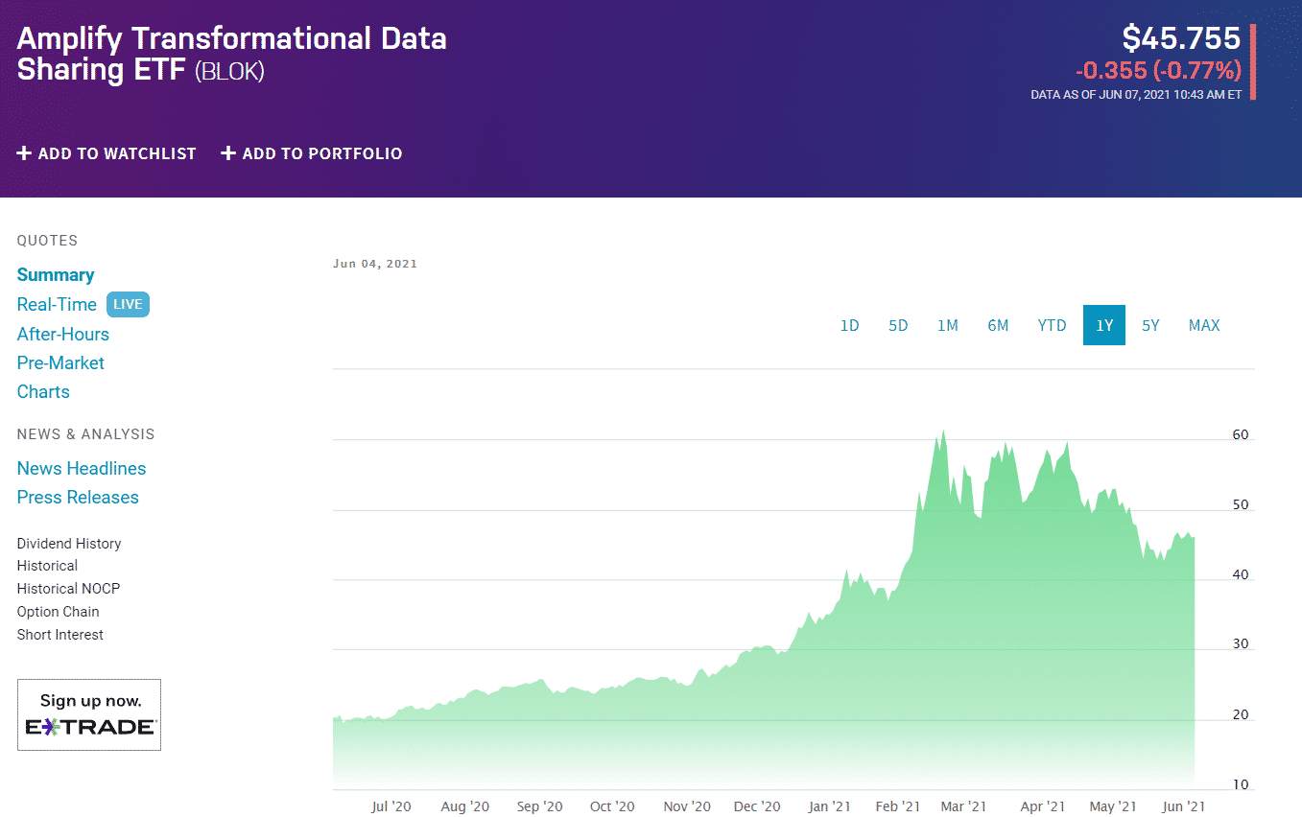Select the 5D chart range
Viewport: 1302px width, 817px height.
pos(898,325)
